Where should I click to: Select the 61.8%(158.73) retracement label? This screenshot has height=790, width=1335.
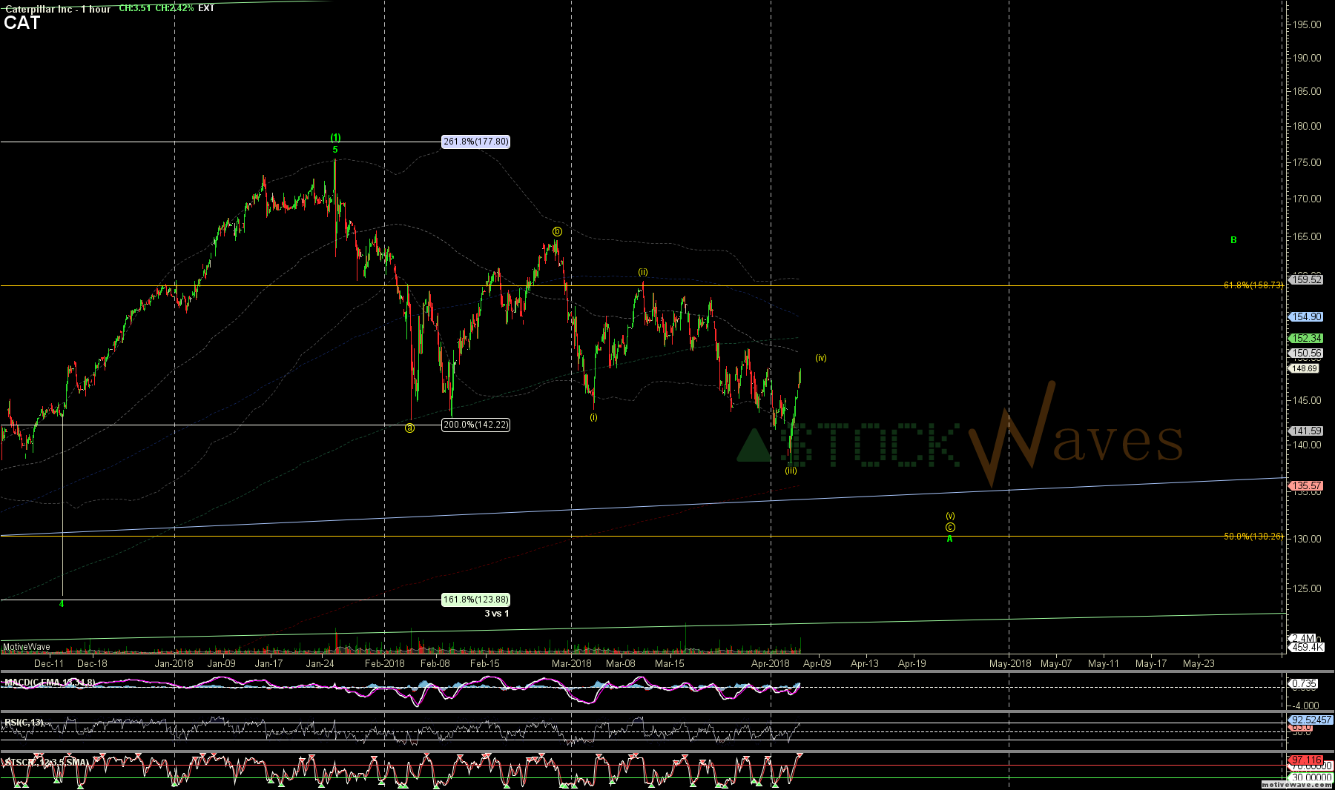click(1253, 285)
